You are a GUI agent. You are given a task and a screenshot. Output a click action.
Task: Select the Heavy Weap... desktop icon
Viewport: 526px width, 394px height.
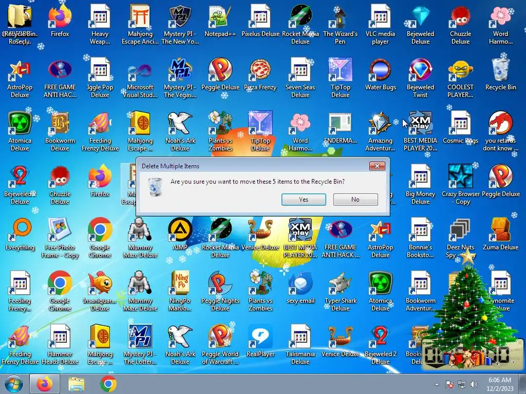click(x=100, y=24)
